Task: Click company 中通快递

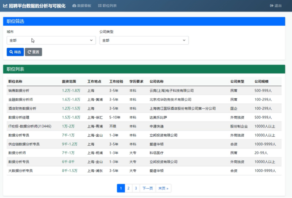Action: coord(157,126)
